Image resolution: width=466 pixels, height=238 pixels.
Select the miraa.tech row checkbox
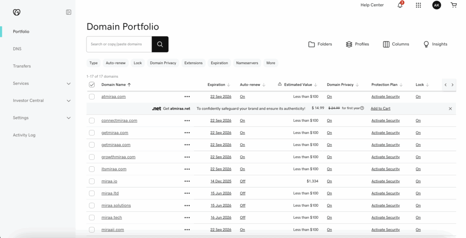point(92,218)
